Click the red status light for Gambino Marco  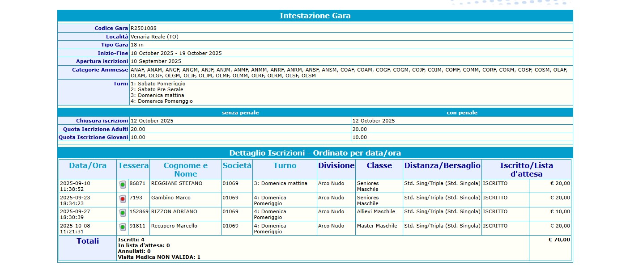click(x=123, y=199)
